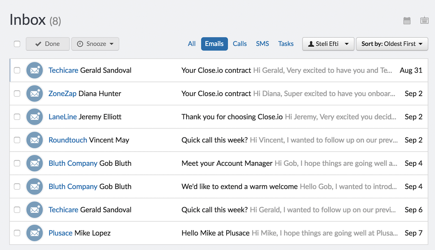Click email icon in Roundtouch Vincent May row
Viewport: 435px width, 250px height.
34,140
